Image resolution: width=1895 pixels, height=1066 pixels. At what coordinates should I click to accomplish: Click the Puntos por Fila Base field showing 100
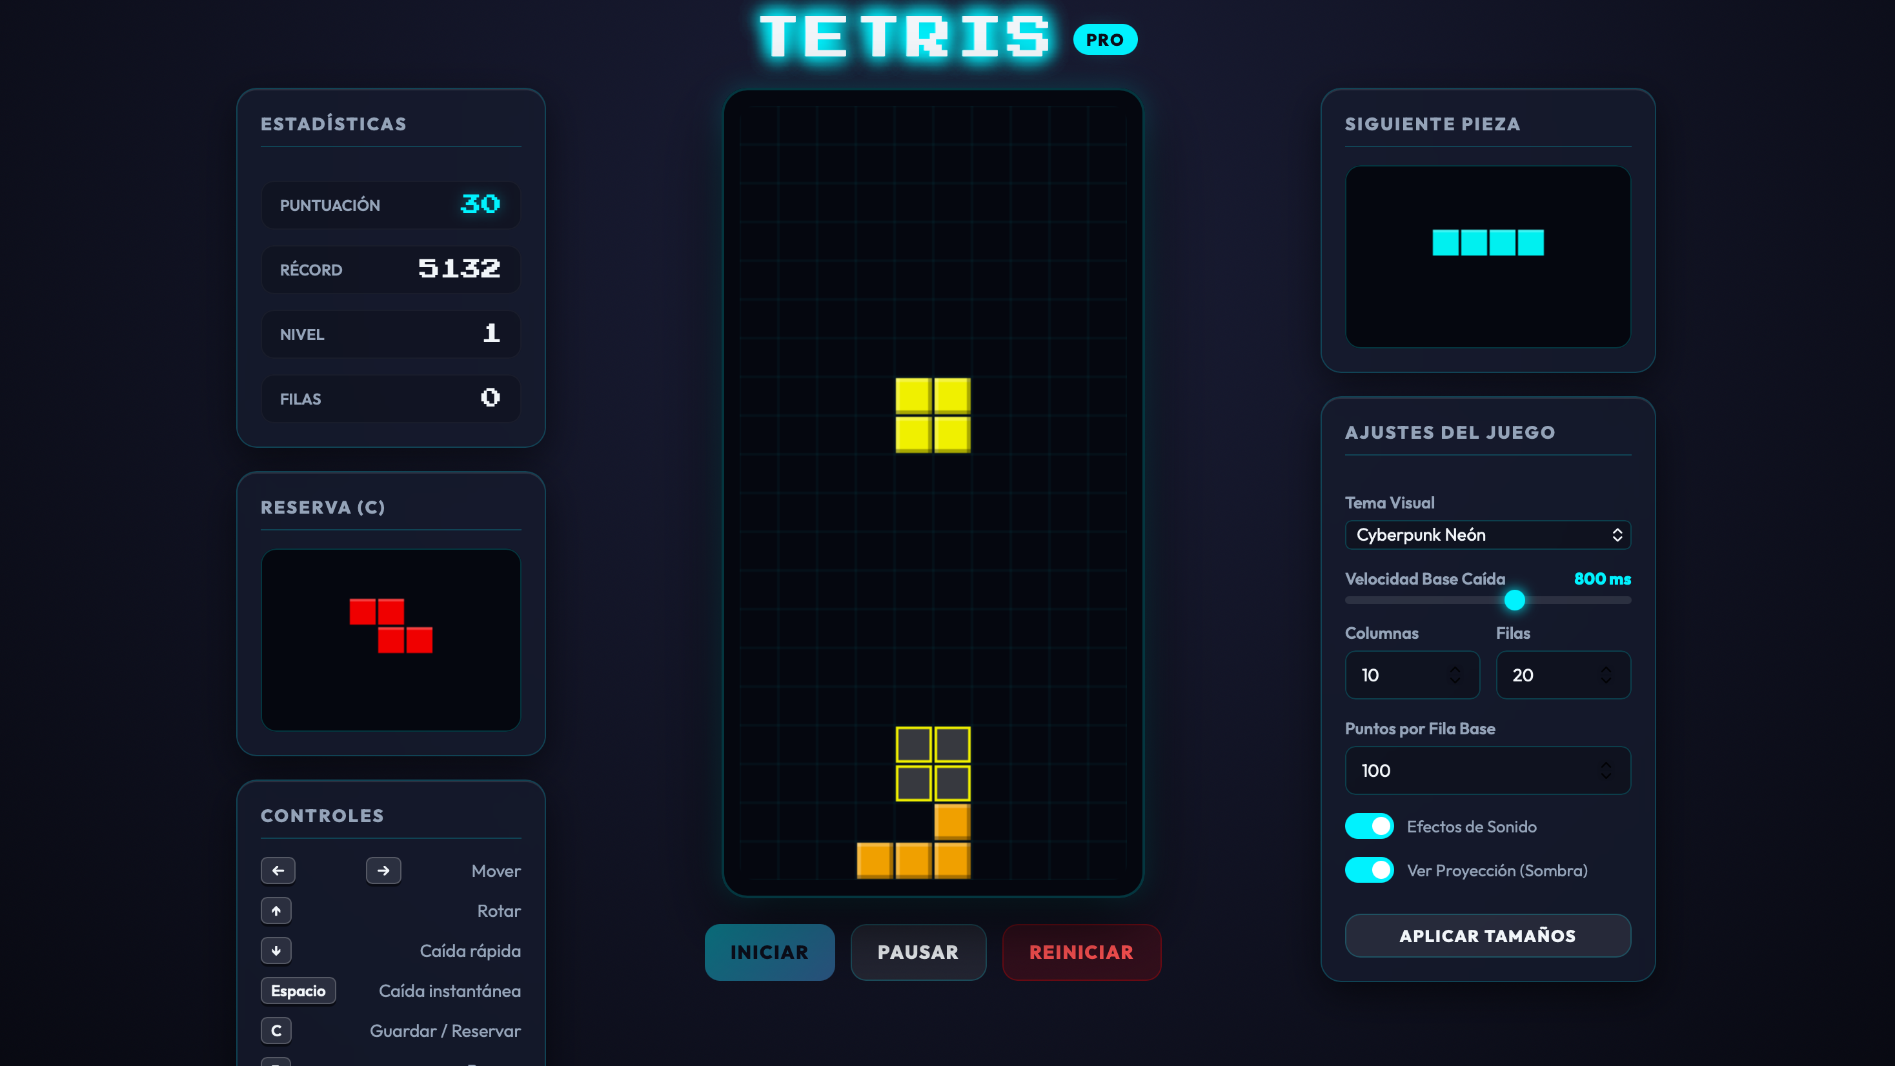tap(1488, 770)
